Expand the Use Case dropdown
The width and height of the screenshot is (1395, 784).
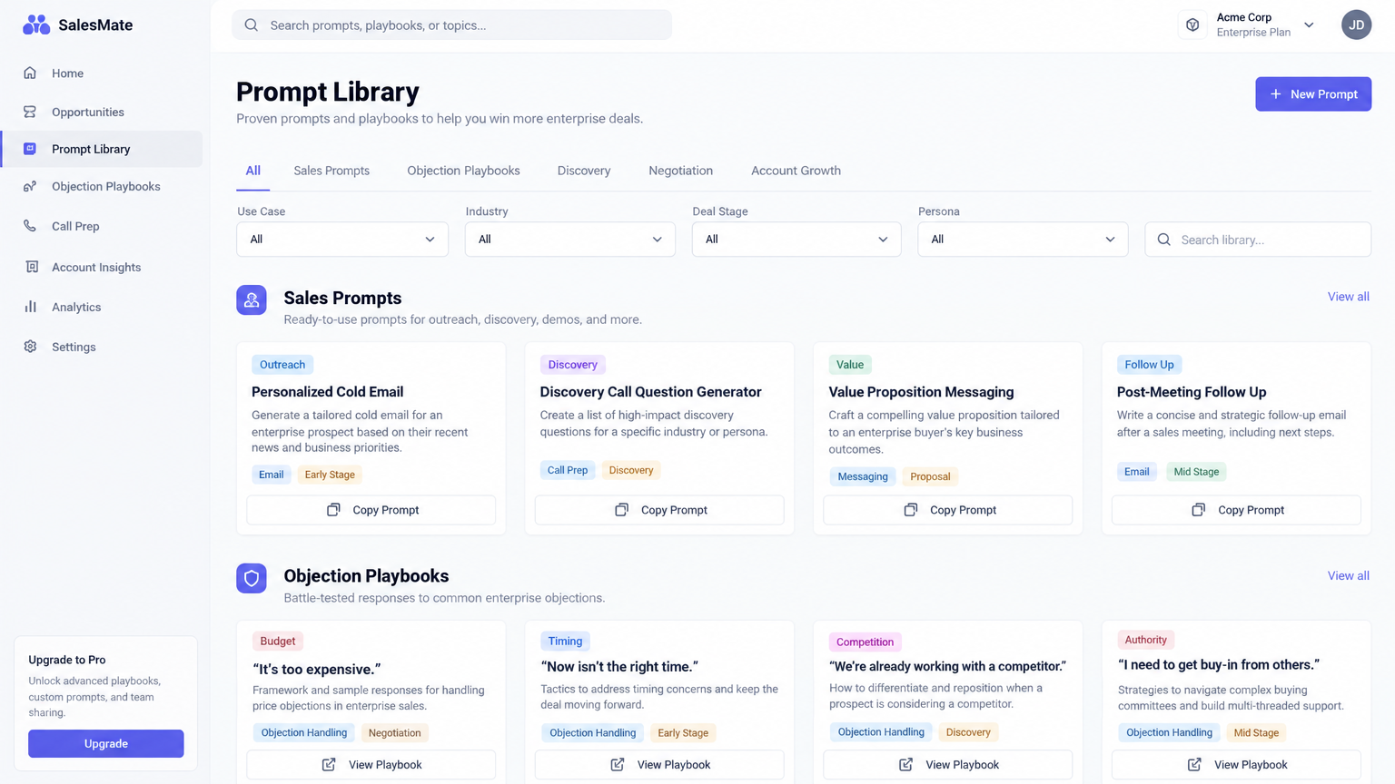(x=342, y=240)
